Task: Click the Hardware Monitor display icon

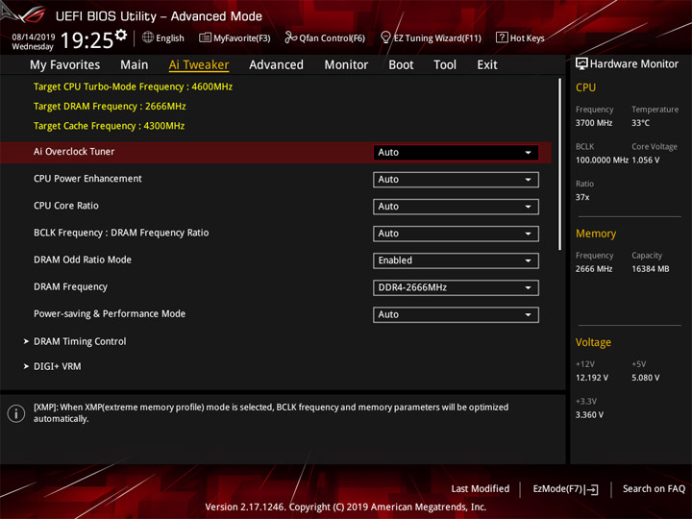Action: point(581,63)
